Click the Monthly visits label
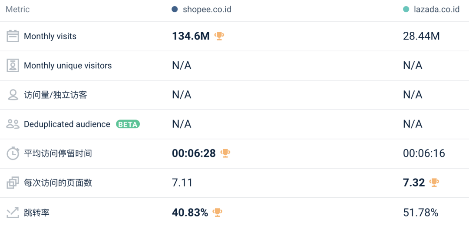469x226 pixels. [50, 37]
